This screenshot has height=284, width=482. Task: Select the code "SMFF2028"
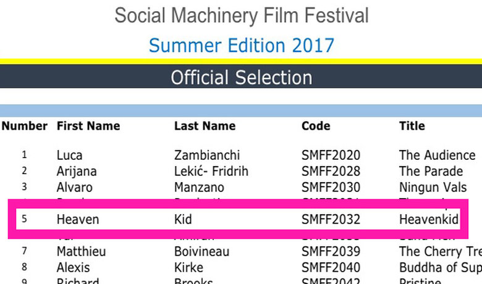331,171
